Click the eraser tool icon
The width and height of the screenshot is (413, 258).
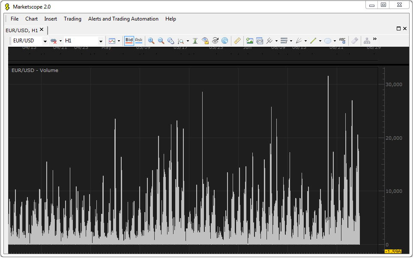pyautogui.click(x=355, y=41)
